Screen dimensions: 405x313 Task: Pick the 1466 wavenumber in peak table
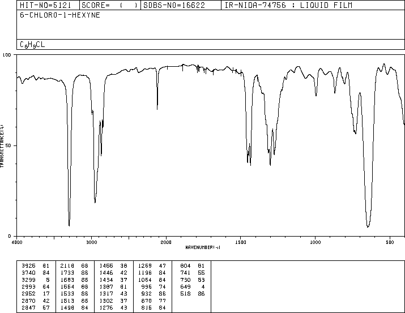106,266
